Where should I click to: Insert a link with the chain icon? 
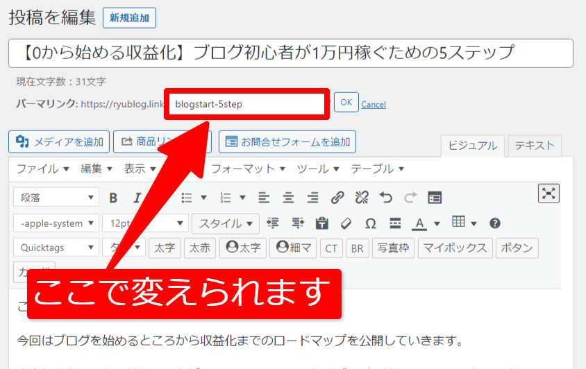coord(337,198)
